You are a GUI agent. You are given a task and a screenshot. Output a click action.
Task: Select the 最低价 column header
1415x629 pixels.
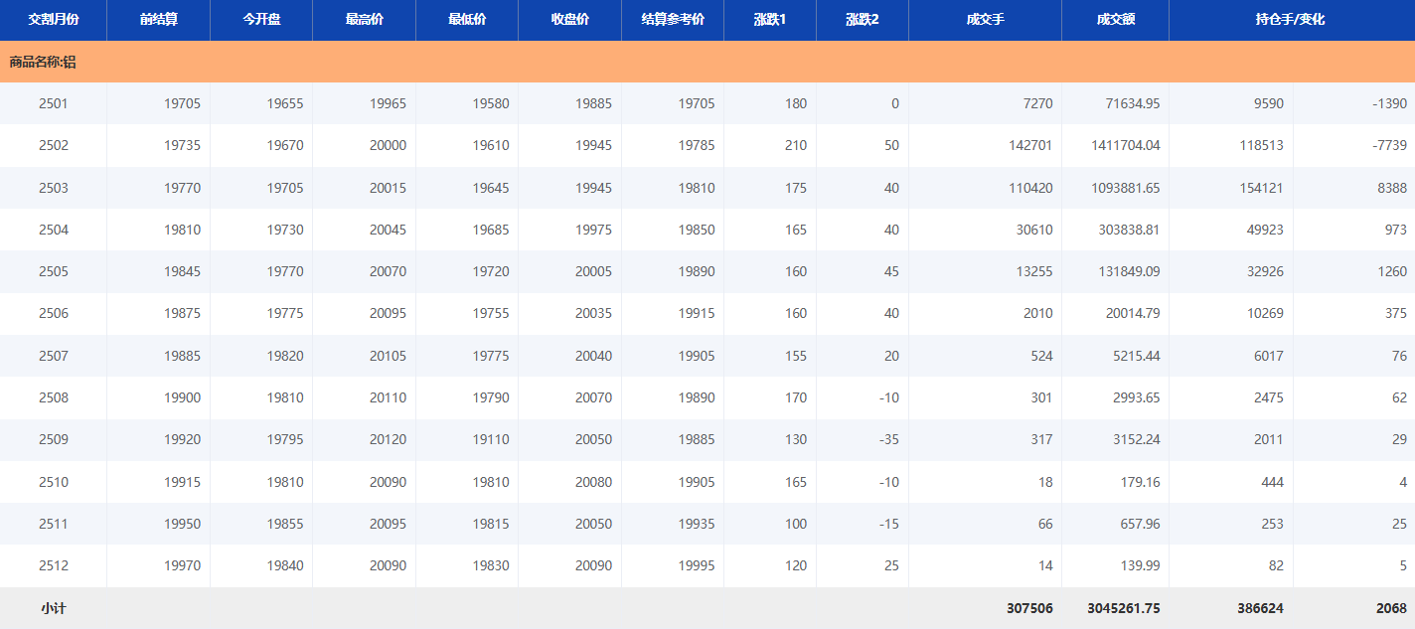click(467, 20)
